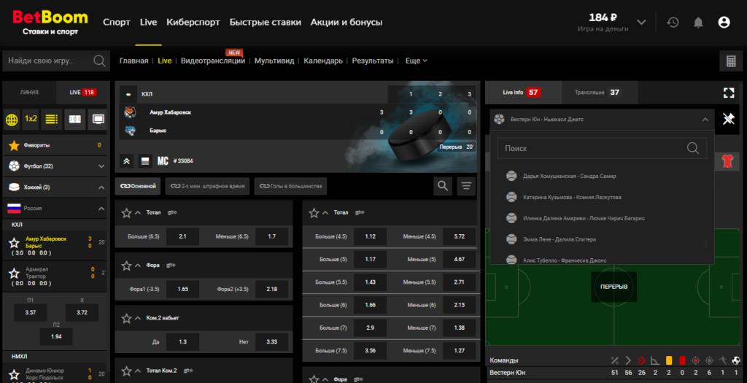
Task: Open the Видеотрансляции link
Action: tap(213, 61)
